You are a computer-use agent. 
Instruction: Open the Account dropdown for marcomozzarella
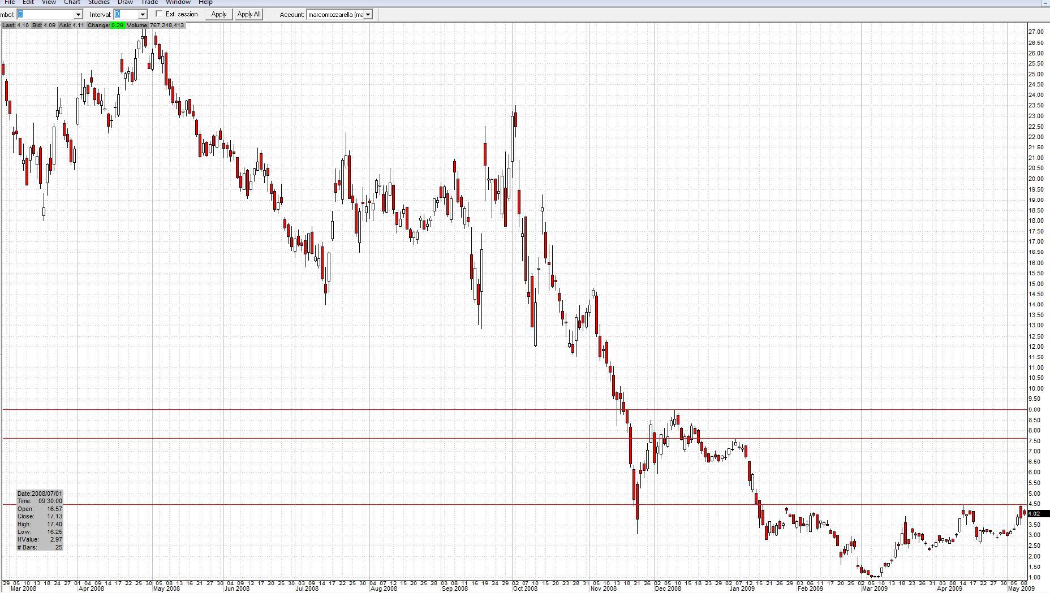point(368,14)
